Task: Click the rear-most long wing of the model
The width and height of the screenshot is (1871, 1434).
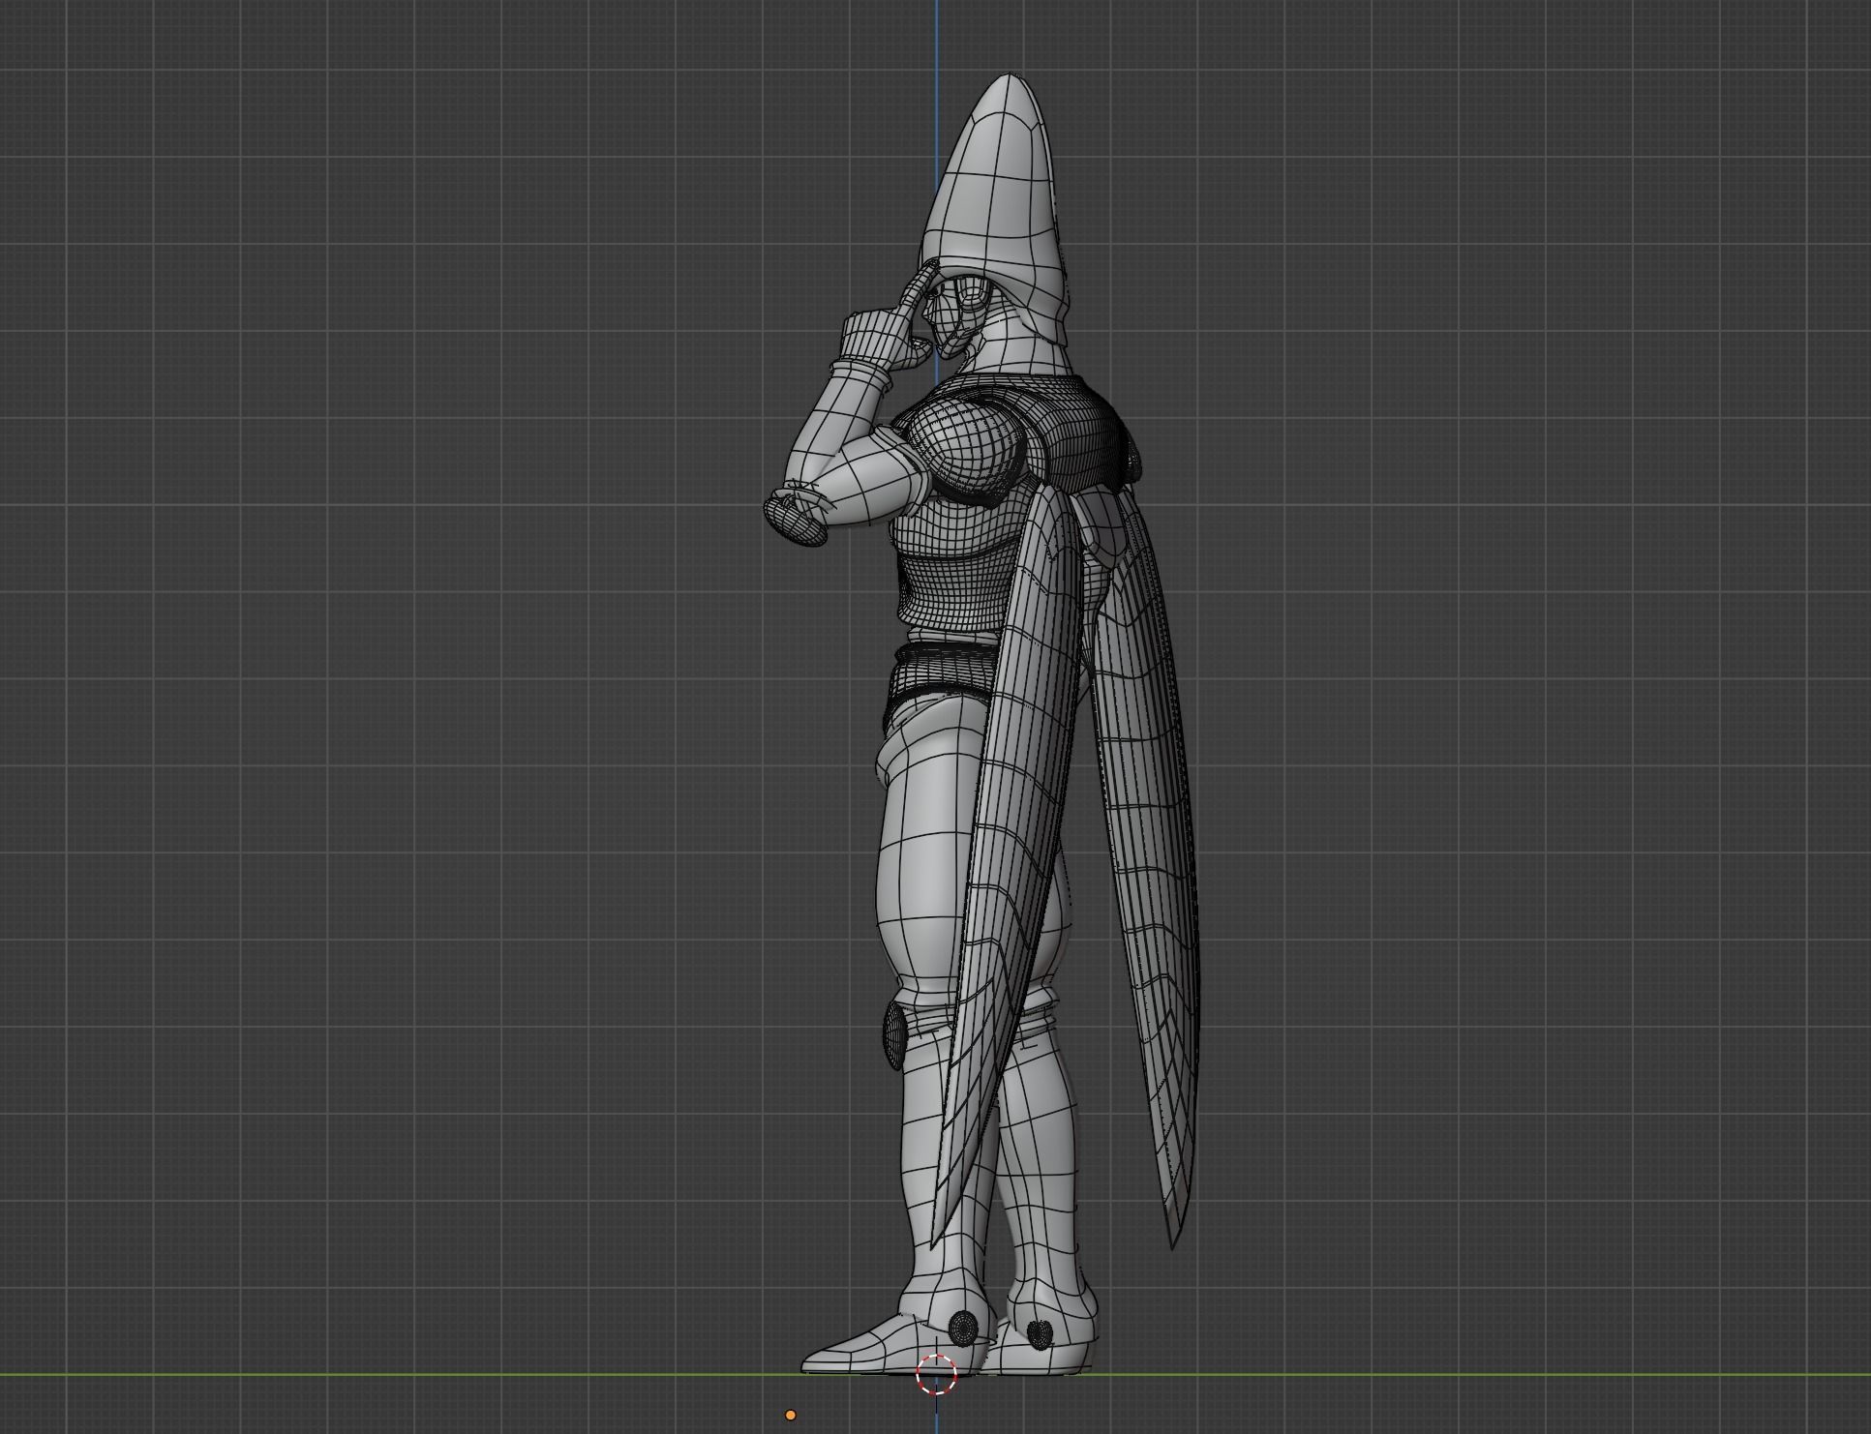Action: (x=1152, y=871)
